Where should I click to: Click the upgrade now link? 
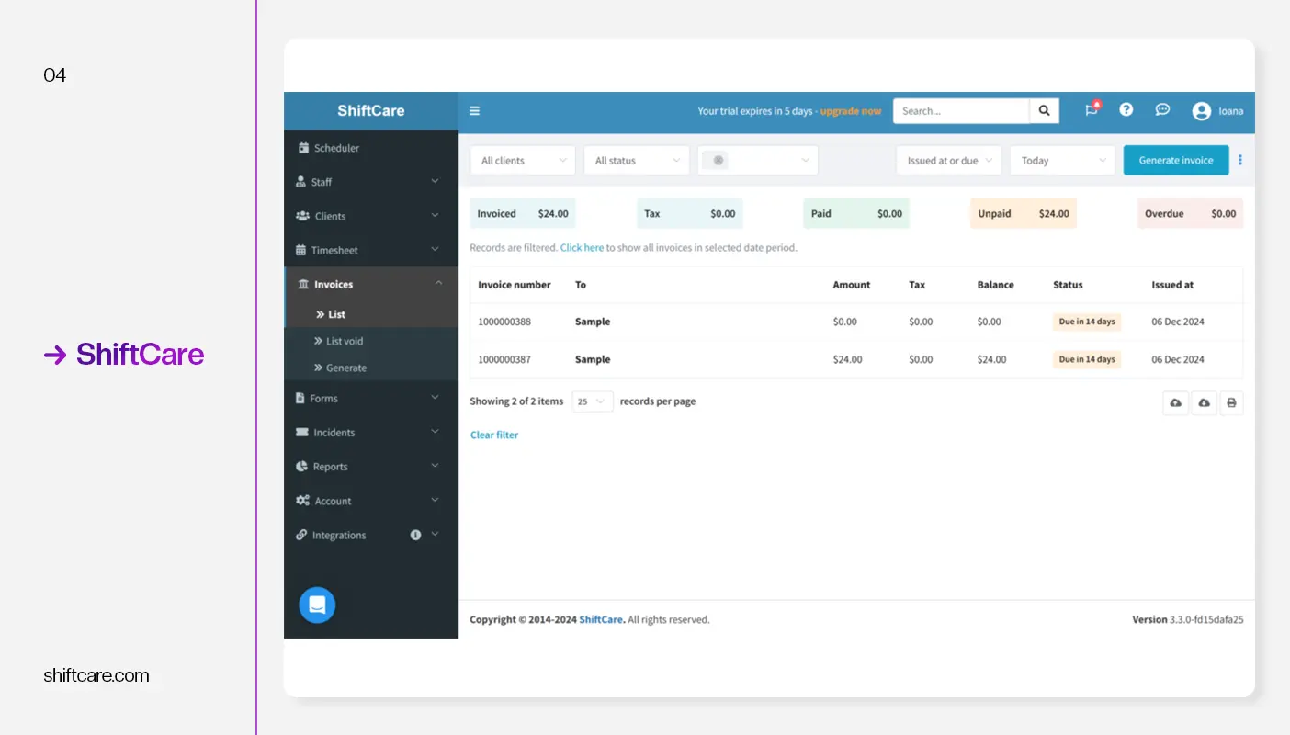[851, 111]
